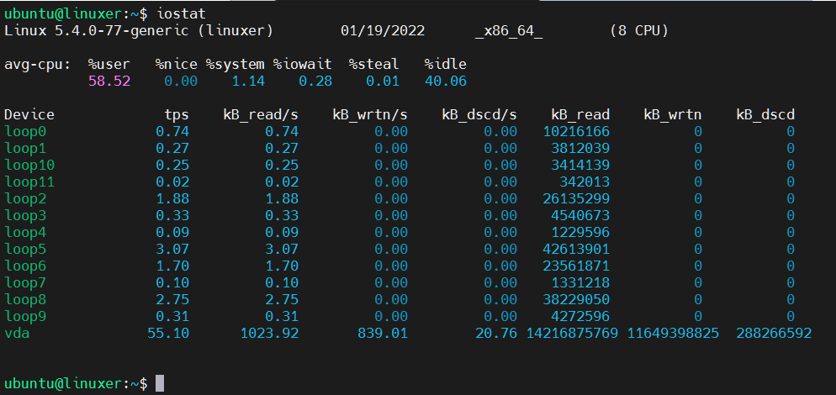Image resolution: width=836 pixels, height=395 pixels.
Task: Click loop0's kB_read value 10216166
Action: pyautogui.click(x=576, y=132)
